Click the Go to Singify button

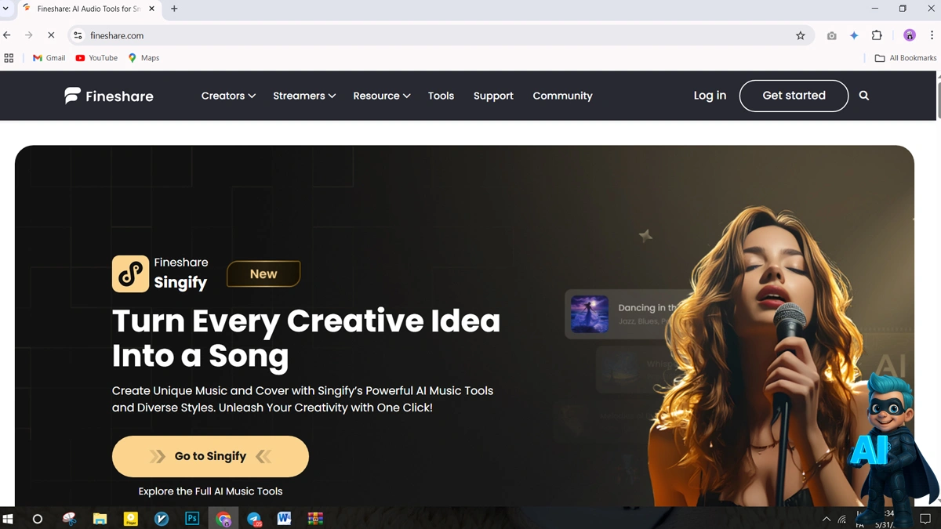210,456
